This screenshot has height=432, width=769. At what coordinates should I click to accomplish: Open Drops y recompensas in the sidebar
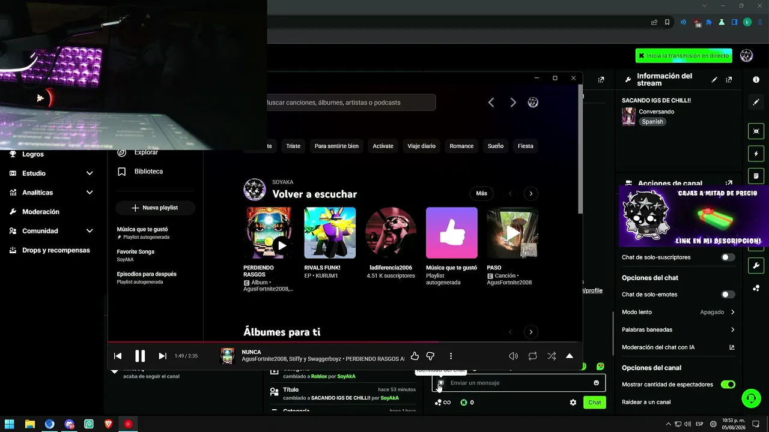[56, 250]
